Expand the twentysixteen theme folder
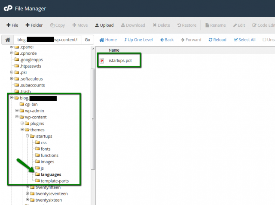 pyautogui.click(x=27, y=200)
